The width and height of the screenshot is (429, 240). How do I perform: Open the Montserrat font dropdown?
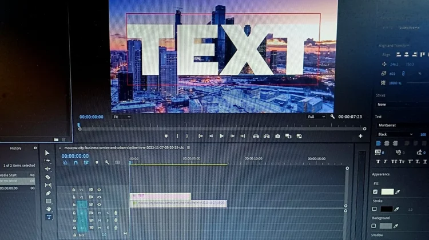click(x=403, y=125)
